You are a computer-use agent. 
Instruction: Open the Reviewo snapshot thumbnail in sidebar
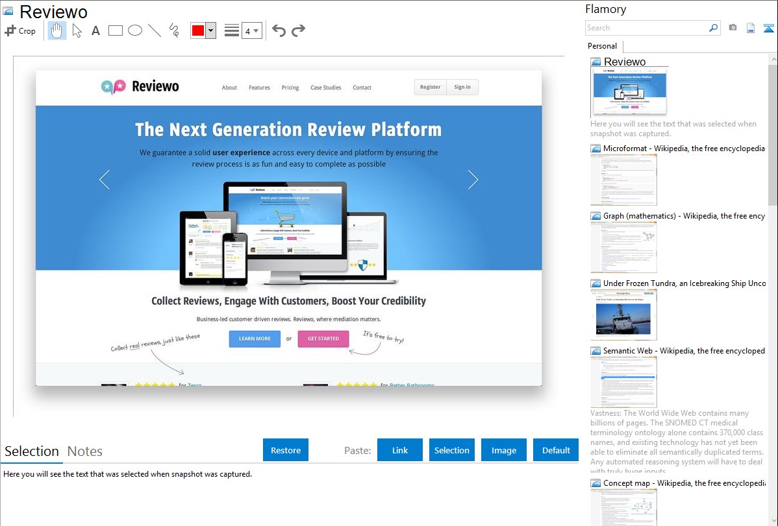click(629, 91)
